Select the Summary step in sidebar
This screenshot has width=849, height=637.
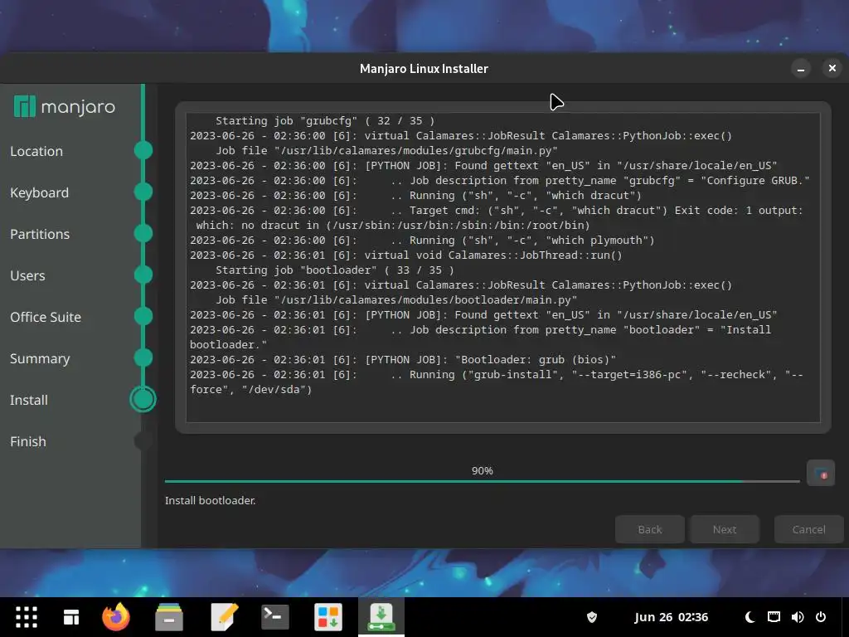pyautogui.click(x=40, y=358)
